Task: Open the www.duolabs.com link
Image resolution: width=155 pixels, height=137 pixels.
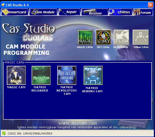Action: 78,123
